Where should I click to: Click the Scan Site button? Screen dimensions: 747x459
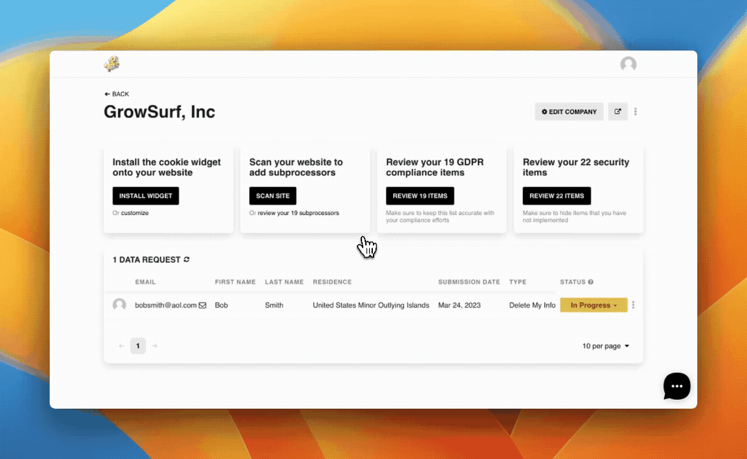click(x=272, y=196)
